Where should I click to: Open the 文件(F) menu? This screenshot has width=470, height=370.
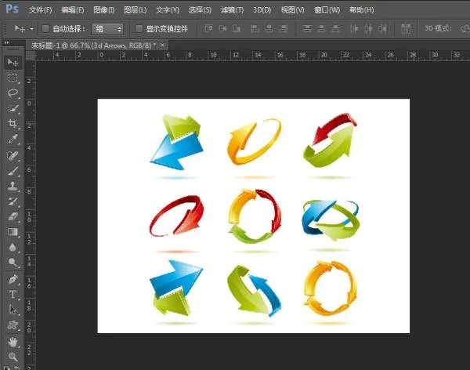click(40, 9)
